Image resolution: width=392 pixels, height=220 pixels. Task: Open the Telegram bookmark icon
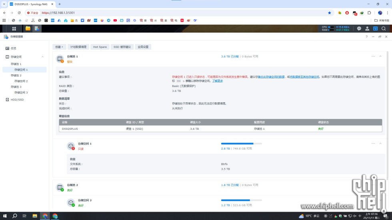[108, 20]
